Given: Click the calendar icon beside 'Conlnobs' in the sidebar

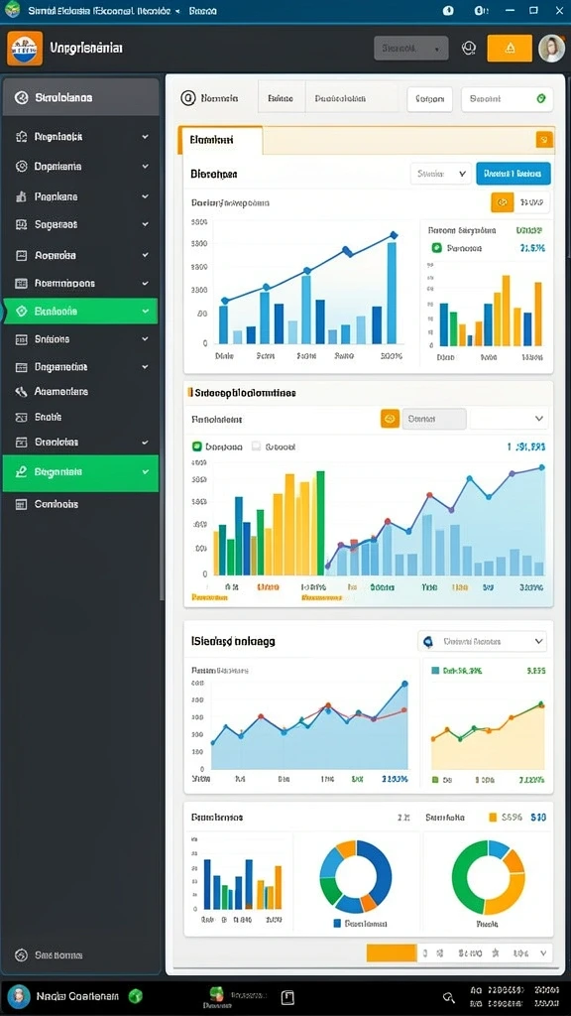Looking at the screenshot, I should (x=22, y=504).
